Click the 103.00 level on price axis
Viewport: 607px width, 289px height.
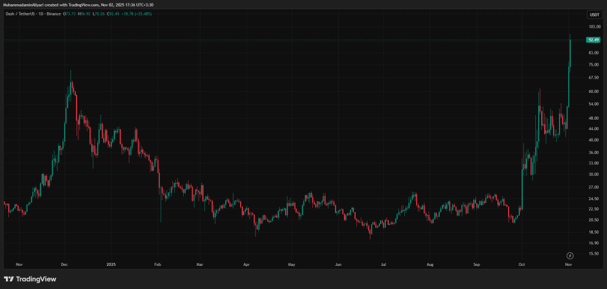click(593, 27)
